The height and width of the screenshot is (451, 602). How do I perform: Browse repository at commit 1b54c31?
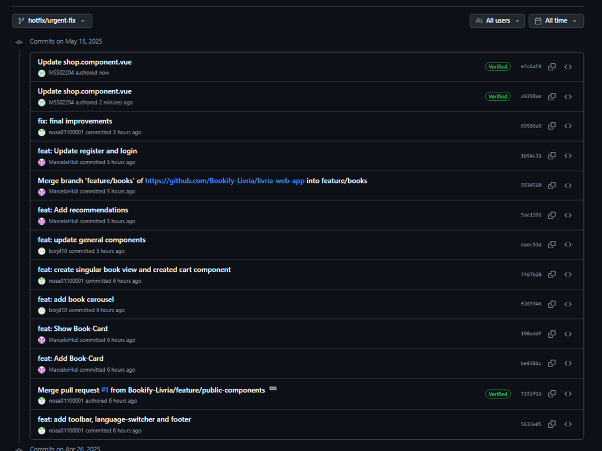[568, 156]
